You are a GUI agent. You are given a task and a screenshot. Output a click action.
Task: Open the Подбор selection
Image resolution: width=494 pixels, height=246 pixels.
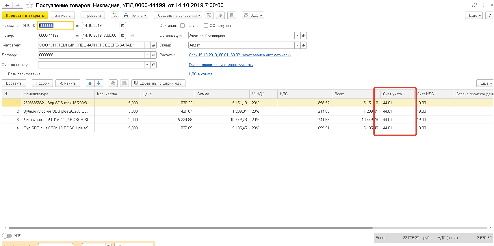[x=42, y=83]
